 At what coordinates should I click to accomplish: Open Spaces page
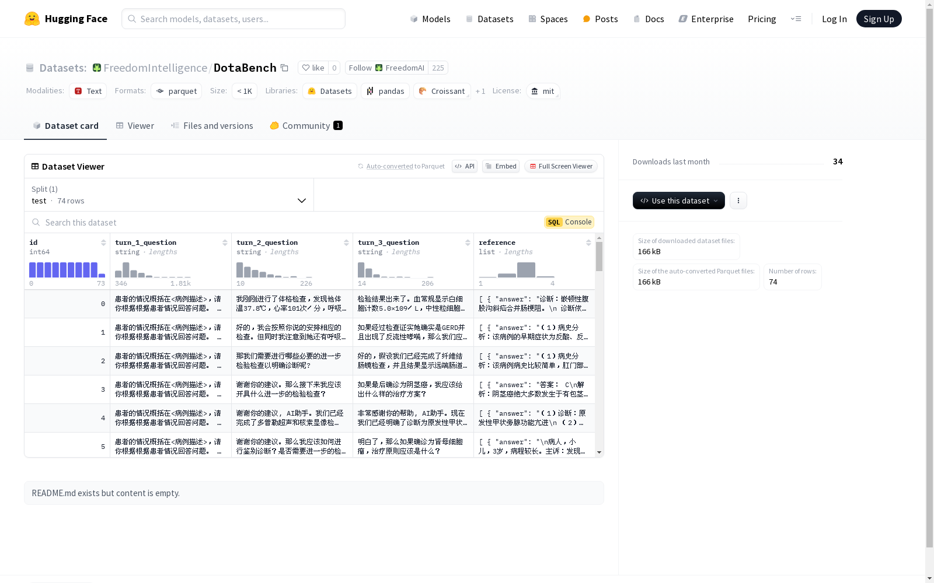(x=548, y=19)
